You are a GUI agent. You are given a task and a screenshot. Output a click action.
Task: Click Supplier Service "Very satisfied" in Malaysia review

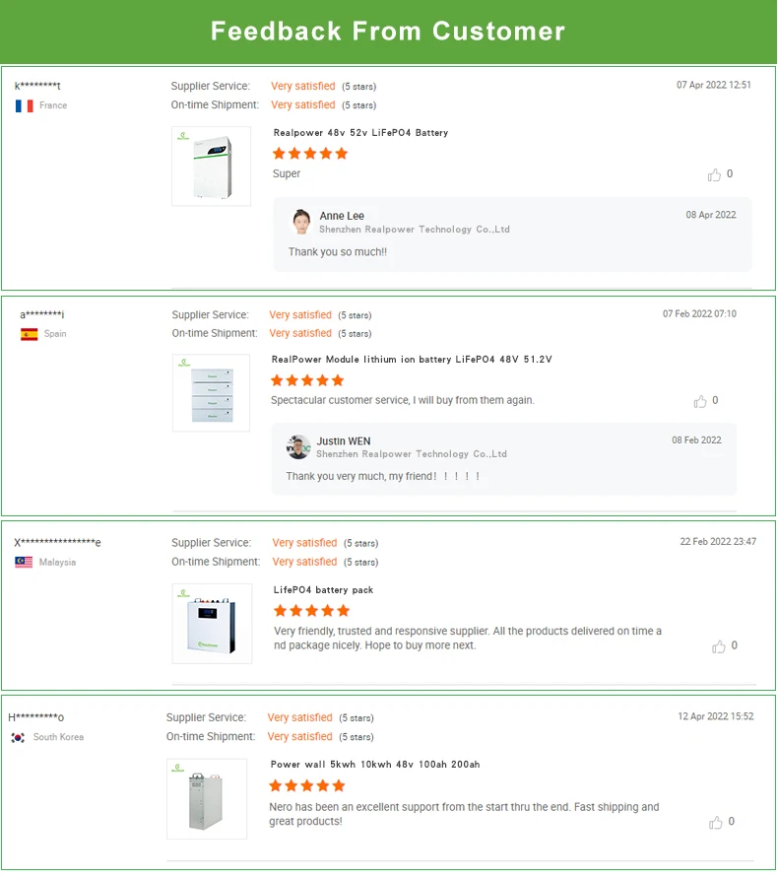pos(304,543)
